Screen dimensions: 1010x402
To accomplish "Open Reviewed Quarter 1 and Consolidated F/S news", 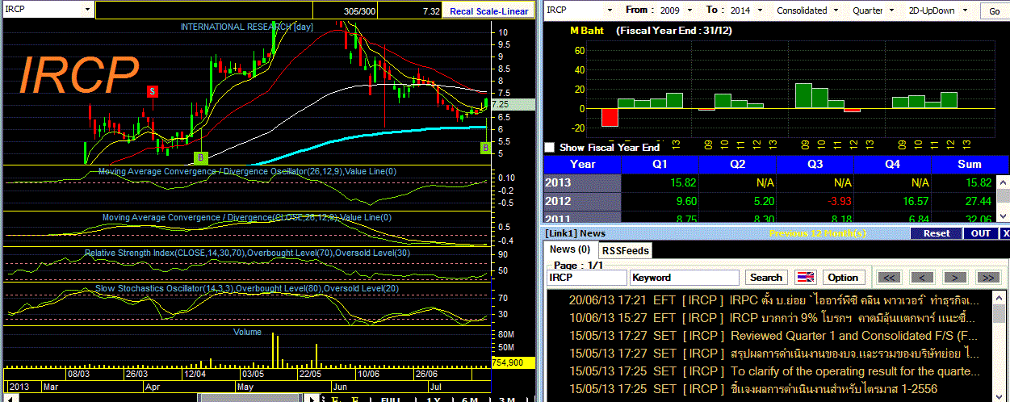I will click(772, 335).
